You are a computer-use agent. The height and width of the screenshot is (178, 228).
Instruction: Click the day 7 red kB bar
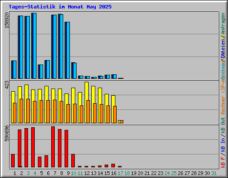click(53, 147)
